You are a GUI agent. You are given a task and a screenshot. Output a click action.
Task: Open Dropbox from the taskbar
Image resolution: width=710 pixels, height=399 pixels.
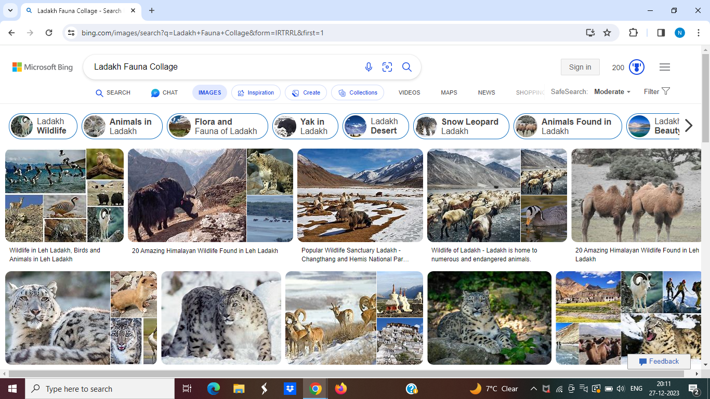[290, 389]
